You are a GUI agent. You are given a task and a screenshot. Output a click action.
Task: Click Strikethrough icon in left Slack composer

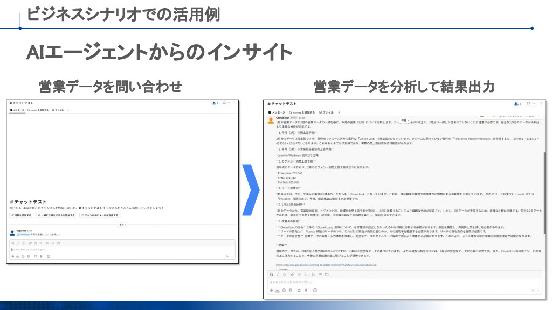tap(23, 243)
